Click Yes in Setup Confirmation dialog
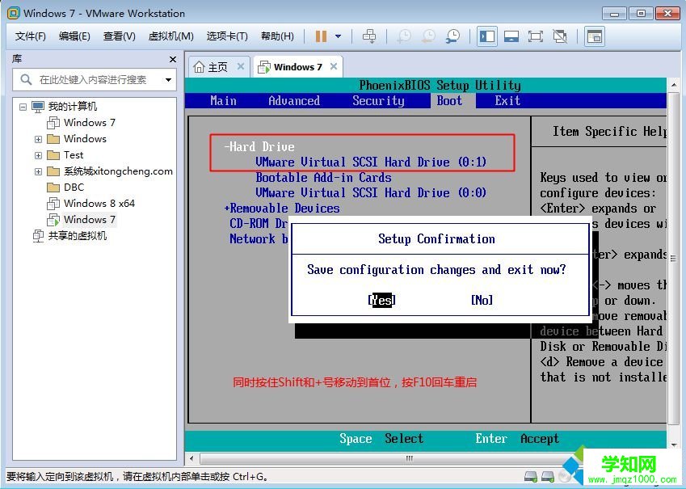The image size is (686, 489). [x=381, y=299]
